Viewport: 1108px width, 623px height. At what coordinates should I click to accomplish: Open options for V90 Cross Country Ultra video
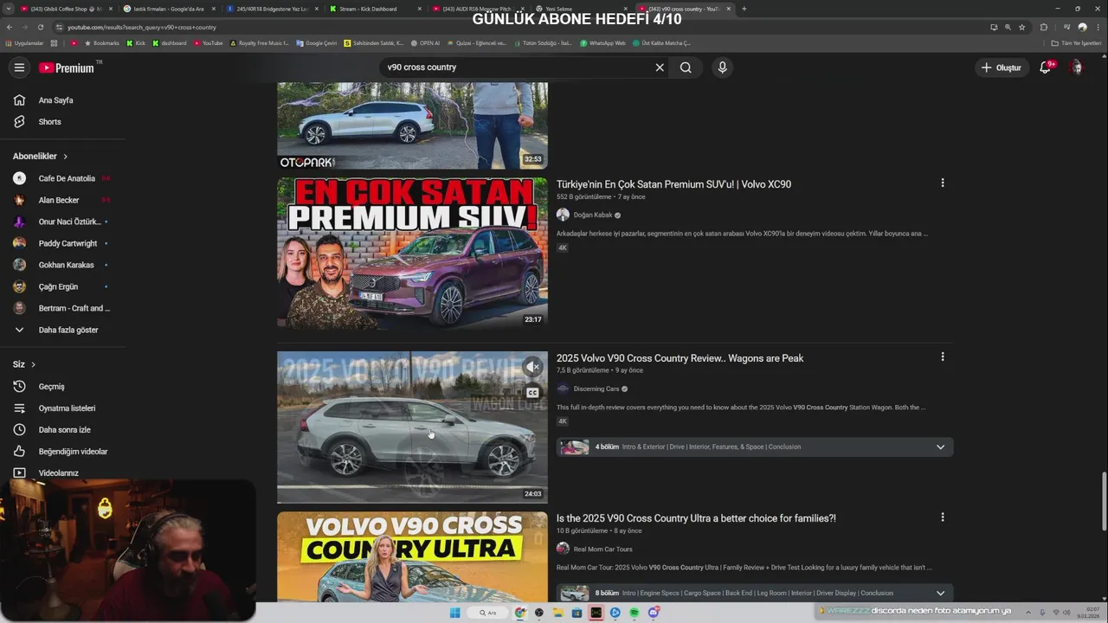943,517
